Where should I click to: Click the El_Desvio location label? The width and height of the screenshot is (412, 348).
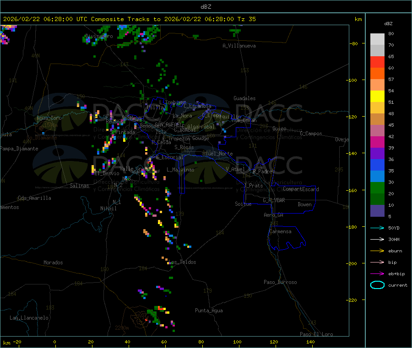107,173
